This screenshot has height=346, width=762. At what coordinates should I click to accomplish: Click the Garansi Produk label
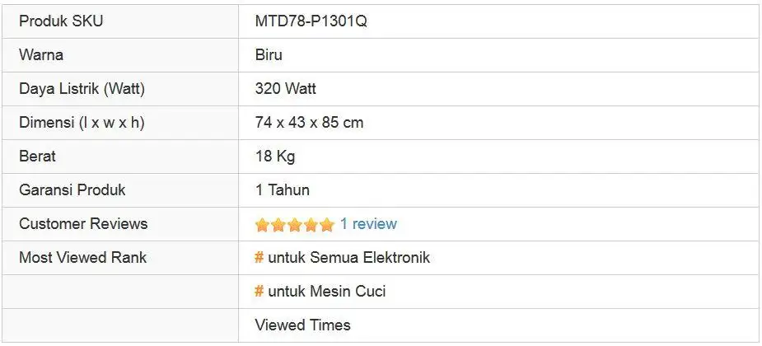point(72,190)
